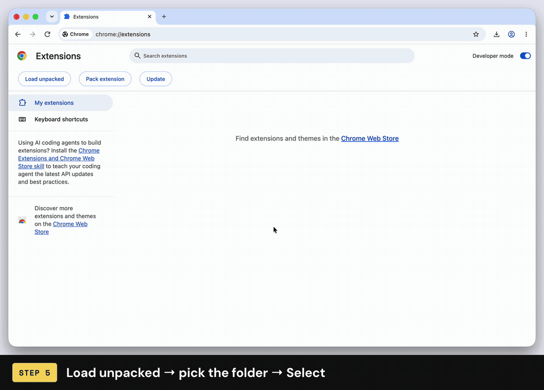Open Chrome's three-dot menu
This screenshot has height=390, width=544.
(526, 34)
